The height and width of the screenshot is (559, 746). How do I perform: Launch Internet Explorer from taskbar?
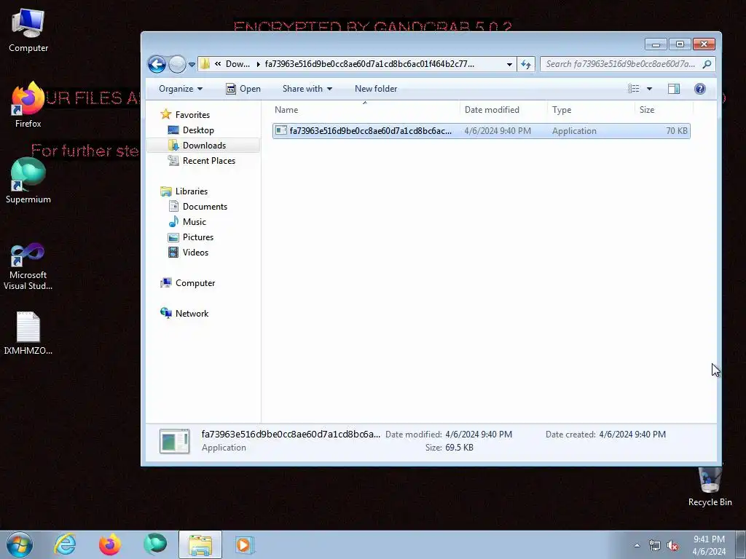(65, 544)
